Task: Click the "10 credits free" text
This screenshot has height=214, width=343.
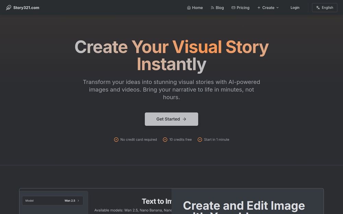Action: [180, 140]
